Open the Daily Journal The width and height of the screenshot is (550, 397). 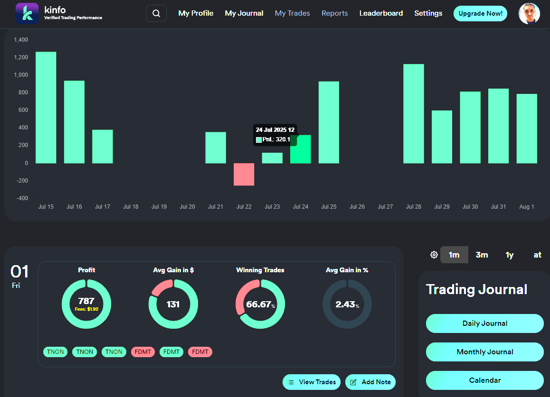pos(485,323)
